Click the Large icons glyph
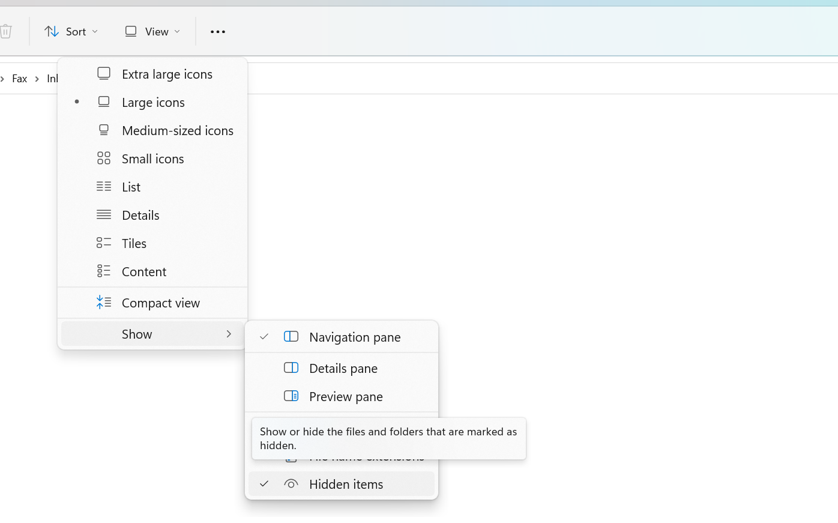The image size is (838, 523). click(x=104, y=101)
